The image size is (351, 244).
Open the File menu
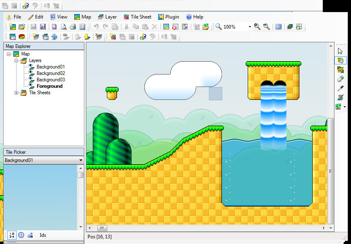14,17
